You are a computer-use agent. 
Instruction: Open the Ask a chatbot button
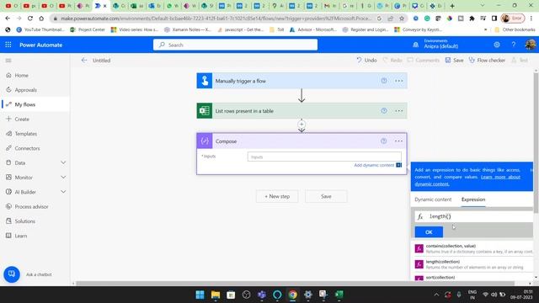(x=12, y=274)
